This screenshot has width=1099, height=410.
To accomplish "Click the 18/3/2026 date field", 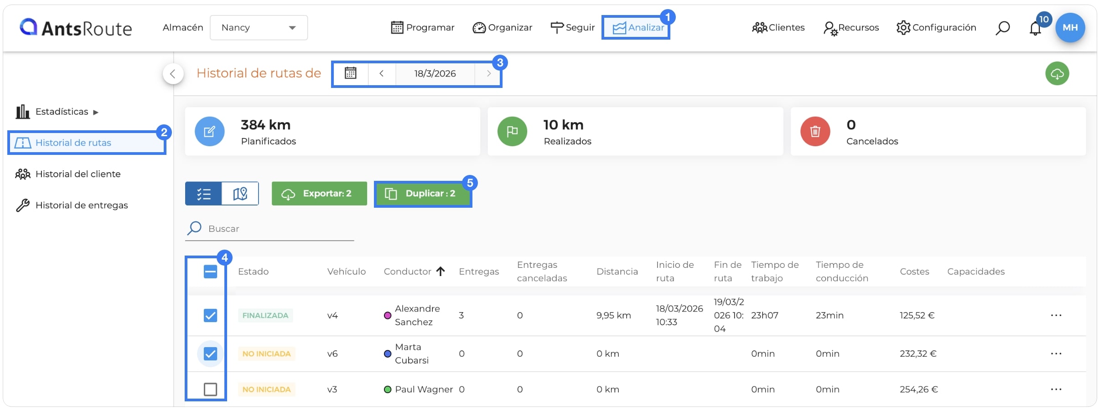I will (x=435, y=73).
